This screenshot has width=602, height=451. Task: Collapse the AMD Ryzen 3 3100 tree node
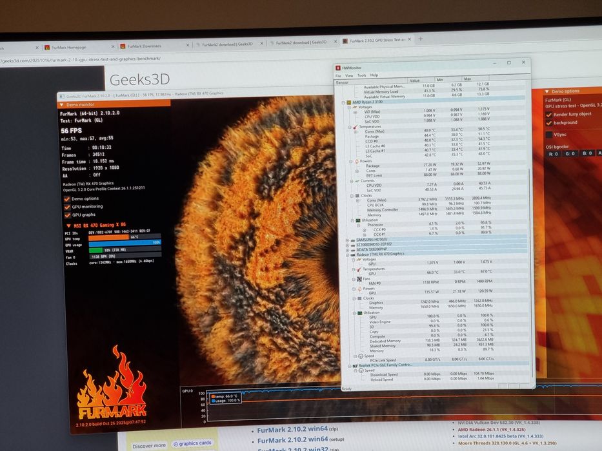click(344, 102)
